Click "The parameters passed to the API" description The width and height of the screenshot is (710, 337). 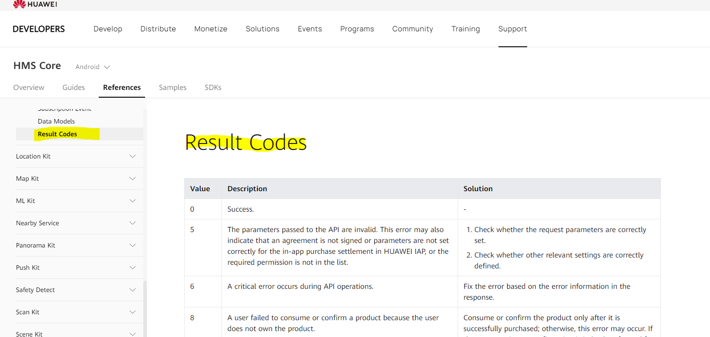338,246
